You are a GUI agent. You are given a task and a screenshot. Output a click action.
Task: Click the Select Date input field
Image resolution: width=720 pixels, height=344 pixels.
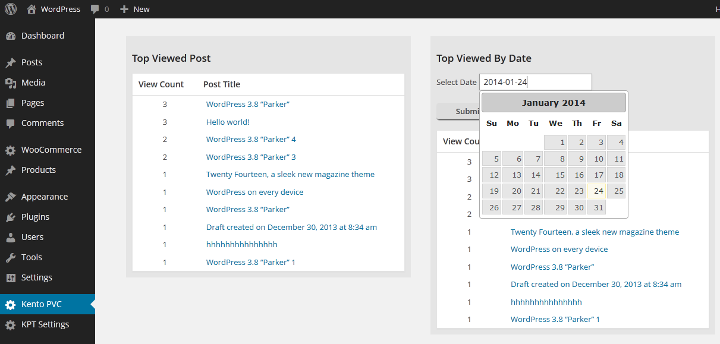pos(536,82)
